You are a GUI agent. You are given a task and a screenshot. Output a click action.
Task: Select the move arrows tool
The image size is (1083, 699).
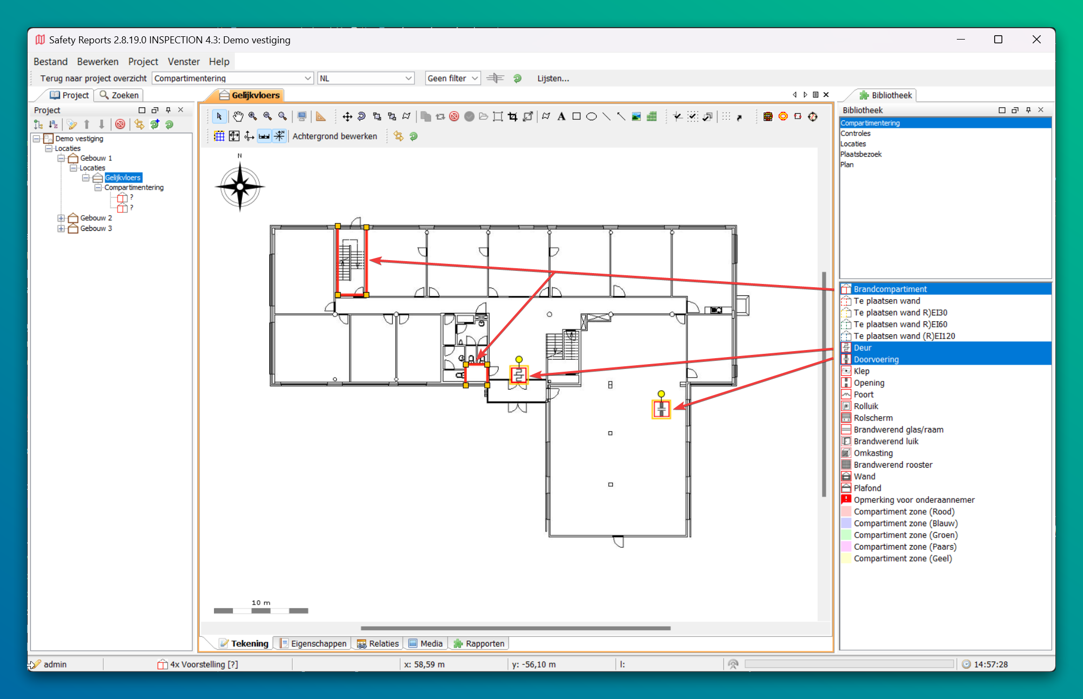click(x=347, y=116)
